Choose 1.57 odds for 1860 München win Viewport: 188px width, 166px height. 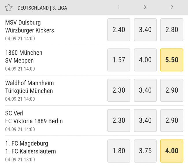[119, 60]
